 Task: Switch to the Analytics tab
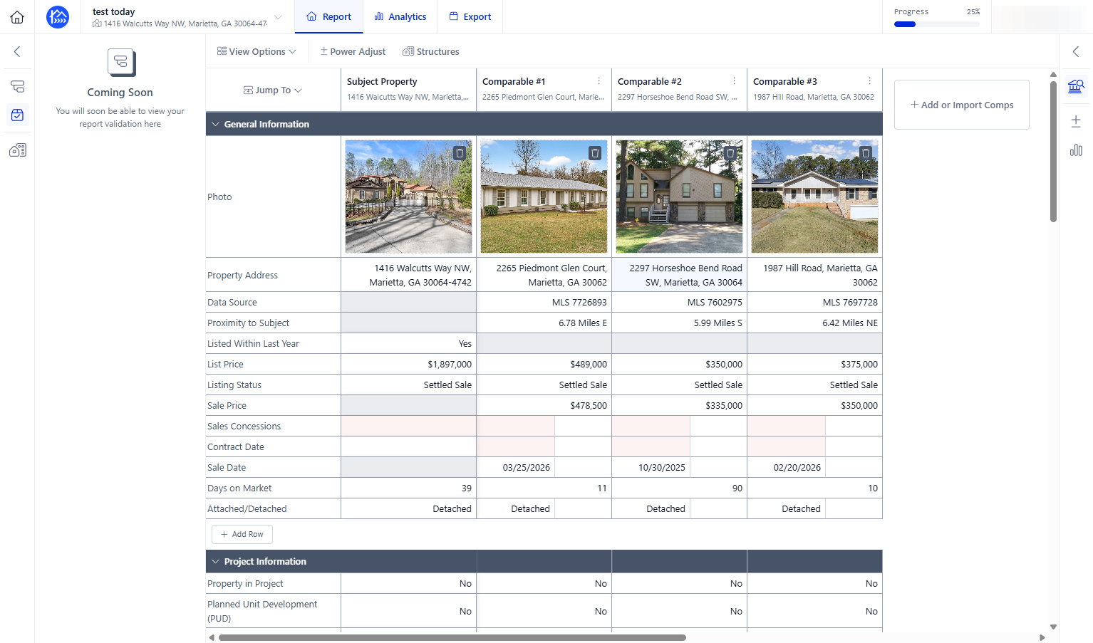[x=400, y=16]
